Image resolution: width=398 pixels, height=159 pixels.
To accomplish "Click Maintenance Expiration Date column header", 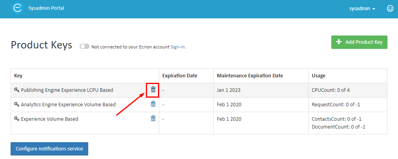I will pyautogui.click(x=250, y=75).
